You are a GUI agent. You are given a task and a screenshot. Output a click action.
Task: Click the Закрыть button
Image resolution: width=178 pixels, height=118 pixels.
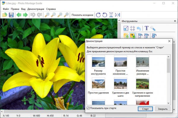click(x=163, y=109)
